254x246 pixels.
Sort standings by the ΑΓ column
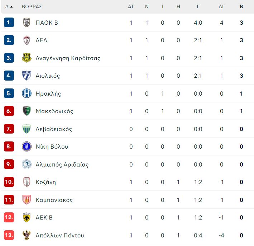click(x=131, y=7)
